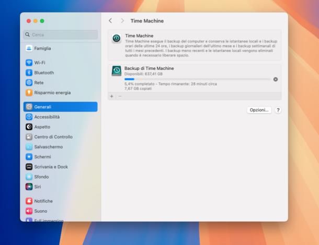Click the yellow minimize window button
Screen dimensions: 319x245
pos(36,21)
